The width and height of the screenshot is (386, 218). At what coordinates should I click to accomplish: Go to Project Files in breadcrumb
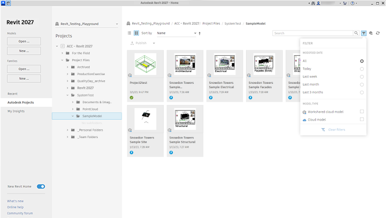211,24
